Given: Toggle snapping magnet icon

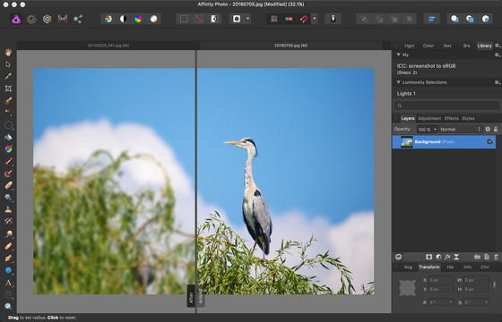Looking at the screenshot, I should (x=304, y=19).
